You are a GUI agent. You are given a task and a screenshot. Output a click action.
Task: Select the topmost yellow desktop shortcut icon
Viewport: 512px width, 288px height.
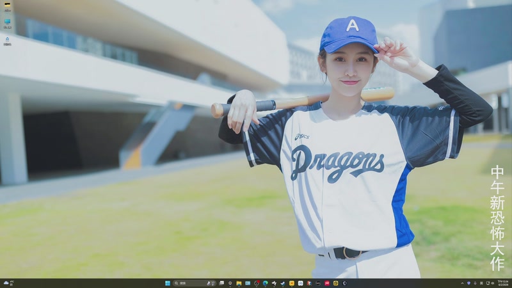[x=7, y=6]
